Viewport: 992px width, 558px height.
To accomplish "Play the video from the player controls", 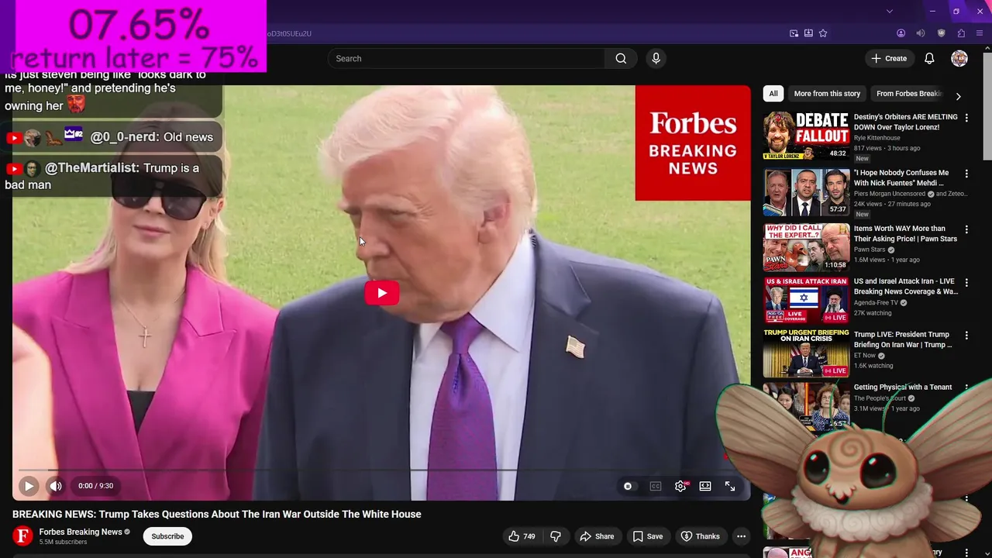I will pyautogui.click(x=29, y=486).
